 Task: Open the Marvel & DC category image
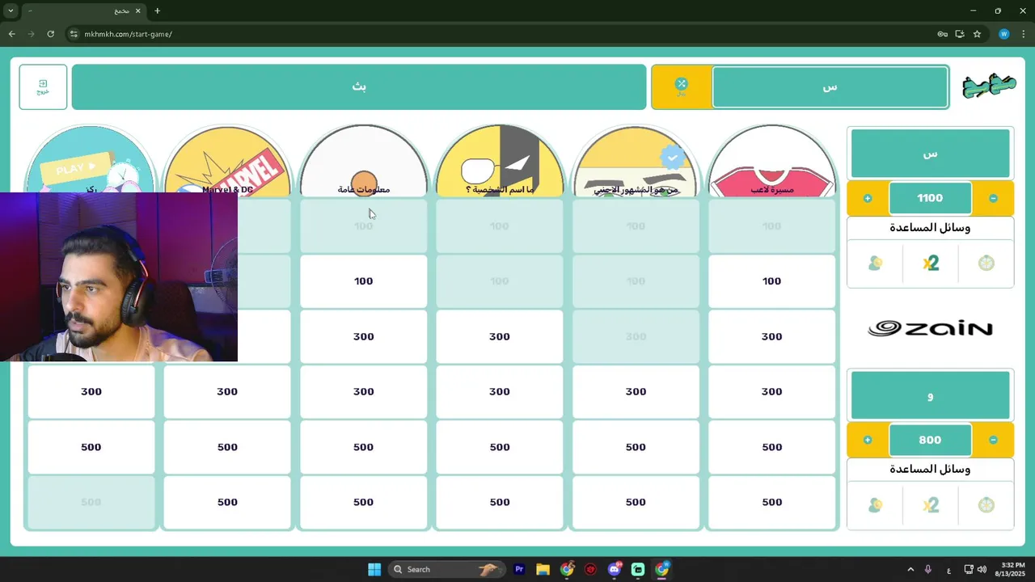(227, 161)
